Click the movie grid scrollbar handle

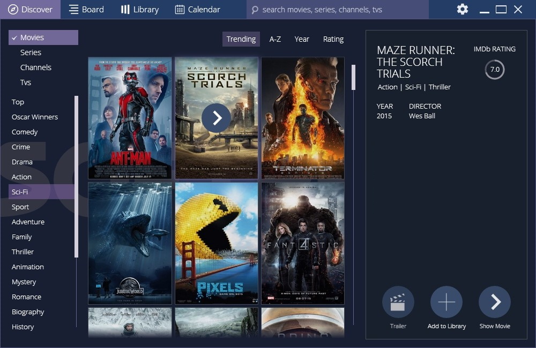[x=353, y=78]
